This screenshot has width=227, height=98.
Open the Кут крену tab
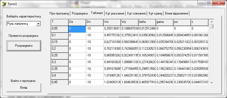click(x=155, y=13)
